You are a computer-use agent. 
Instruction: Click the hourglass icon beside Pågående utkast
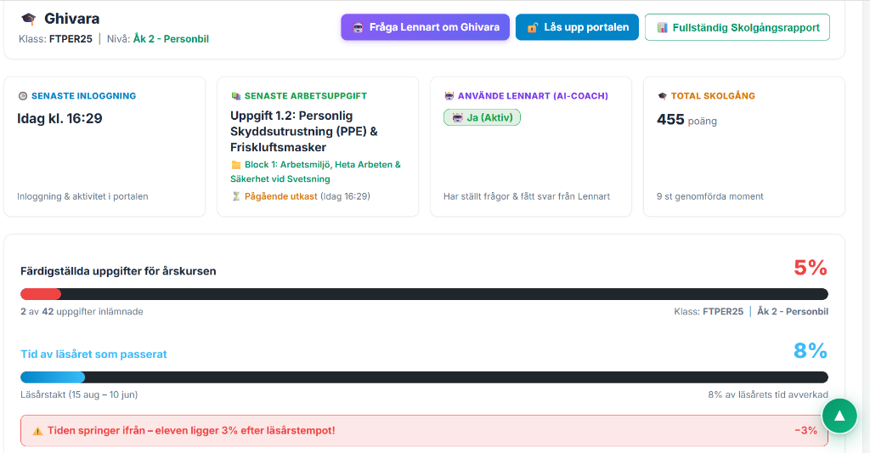pyautogui.click(x=236, y=196)
